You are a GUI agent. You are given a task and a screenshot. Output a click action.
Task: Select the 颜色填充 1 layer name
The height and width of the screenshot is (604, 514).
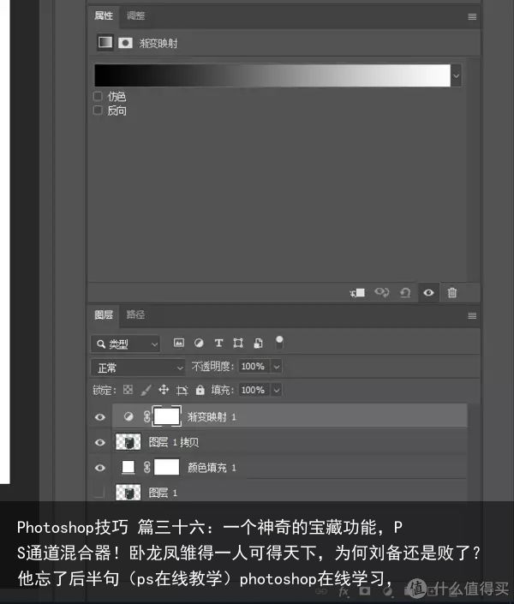click(212, 468)
